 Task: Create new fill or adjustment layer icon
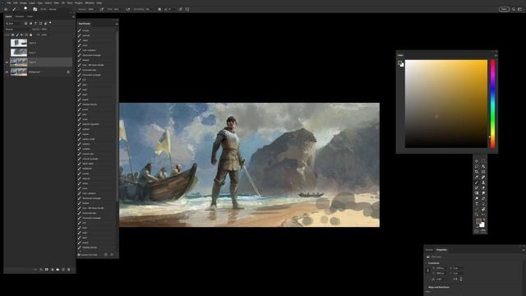click(x=53, y=269)
